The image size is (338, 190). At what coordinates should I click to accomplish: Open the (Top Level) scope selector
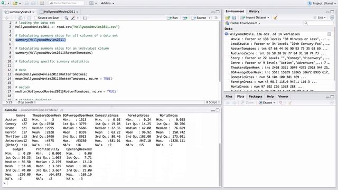click(26, 102)
